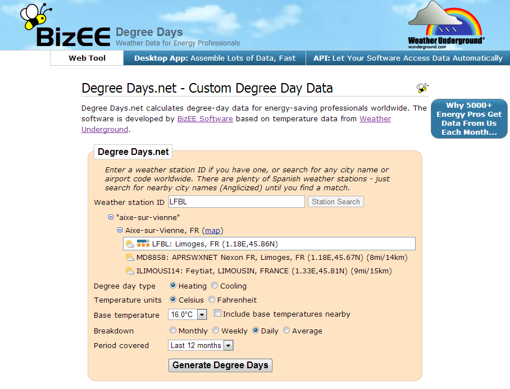The height and width of the screenshot is (389, 510).
Task: Select the Weekly breakdown option
Action: pyautogui.click(x=216, y=330)
